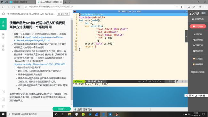Click the 切换界面 switch layout option
This screenshot has width=208, height=117.
pyautogui.click(x=198, y=19)
